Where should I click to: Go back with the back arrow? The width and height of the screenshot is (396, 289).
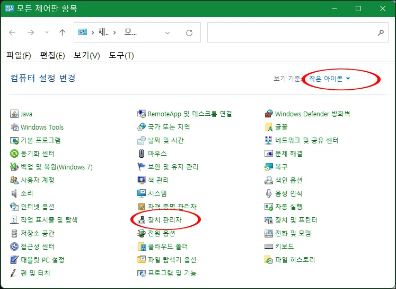point(12,32)
